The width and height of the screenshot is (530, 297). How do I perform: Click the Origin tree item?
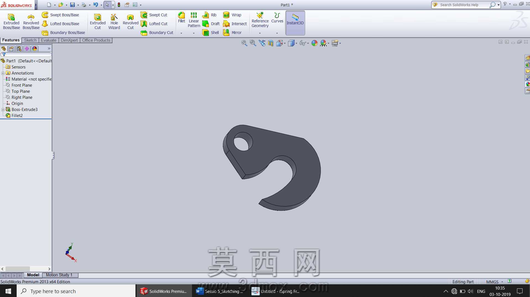(14, 104)
